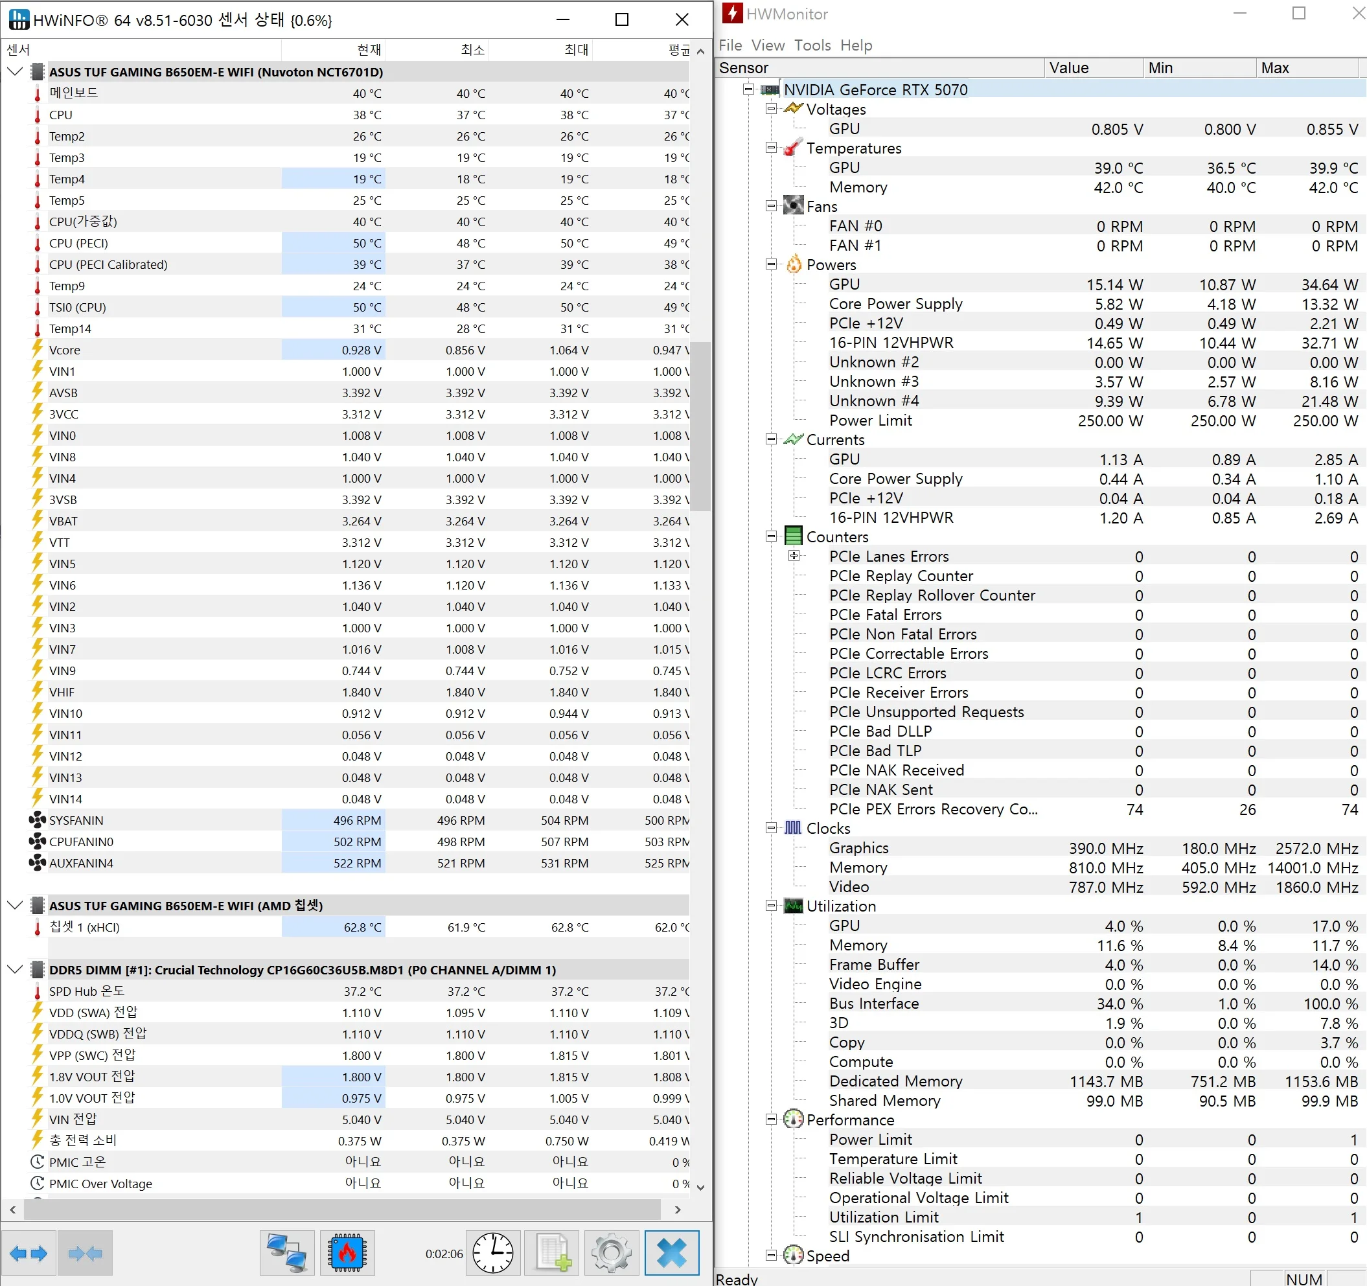The image size is (1367, 1286).
Task: Collapse ASUS TUF AMD chipset sensor group
Action: coord(15,905)
